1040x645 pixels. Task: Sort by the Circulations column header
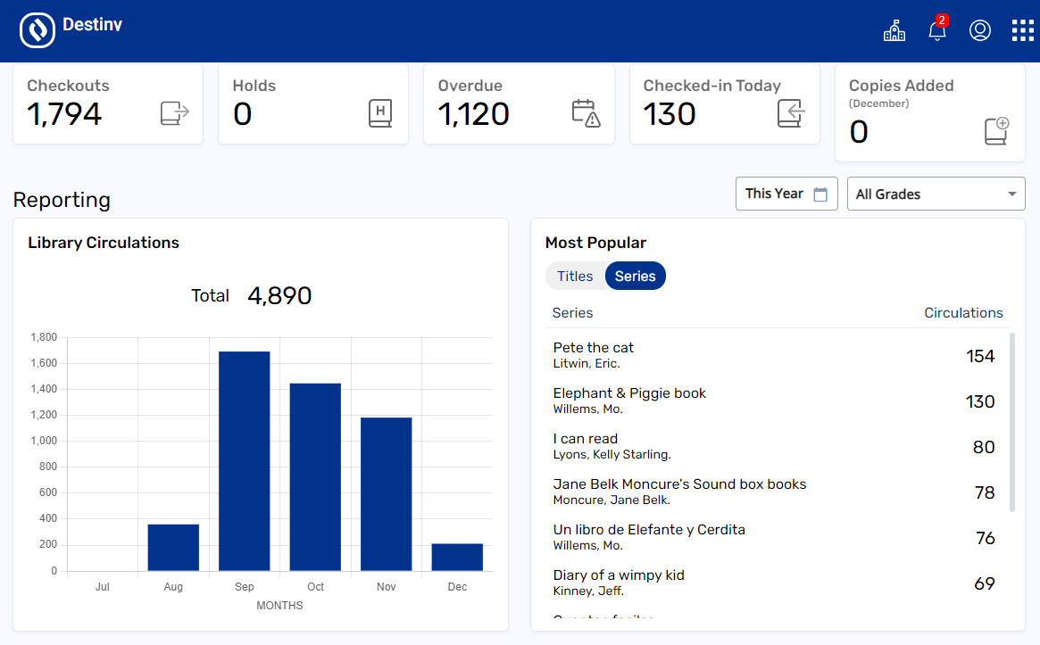point(963,313)
